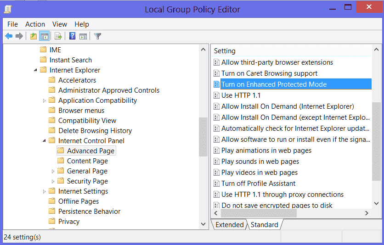Minimize the Local Group Policy Editor window
The height and width of the screenshot is (245, 384).
[x=333, y=8]
